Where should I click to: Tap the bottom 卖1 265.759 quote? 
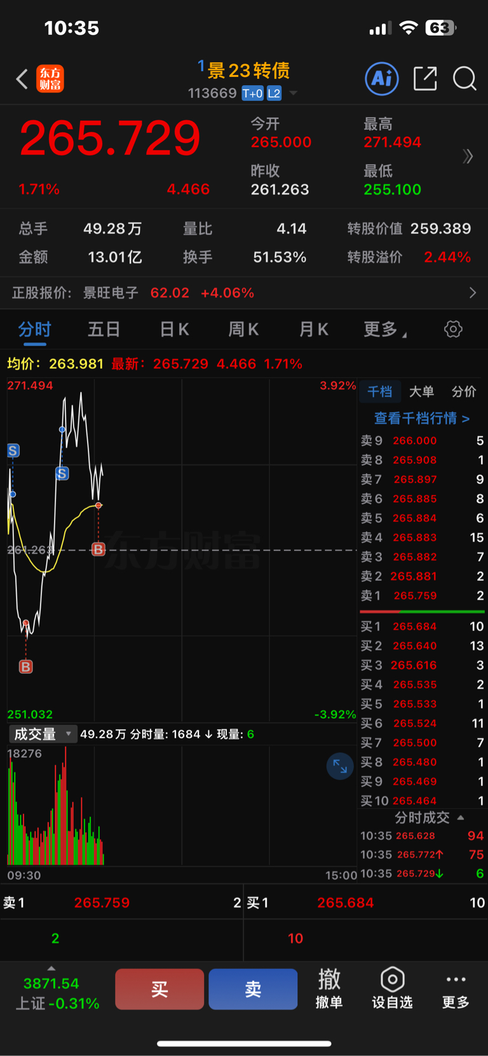(x=121, y=903)
